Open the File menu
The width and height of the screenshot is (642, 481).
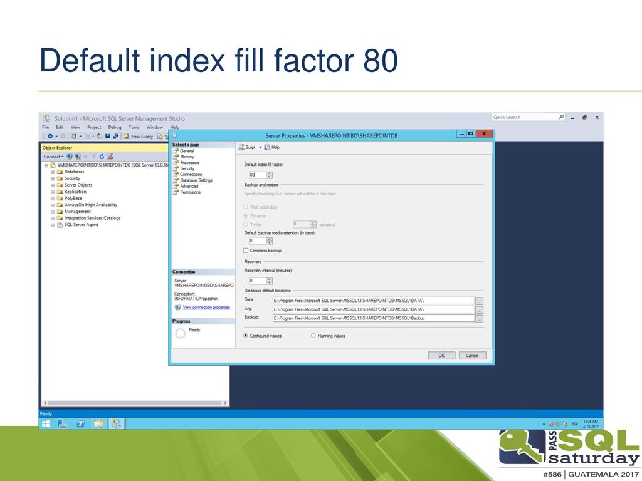point(45,127)
